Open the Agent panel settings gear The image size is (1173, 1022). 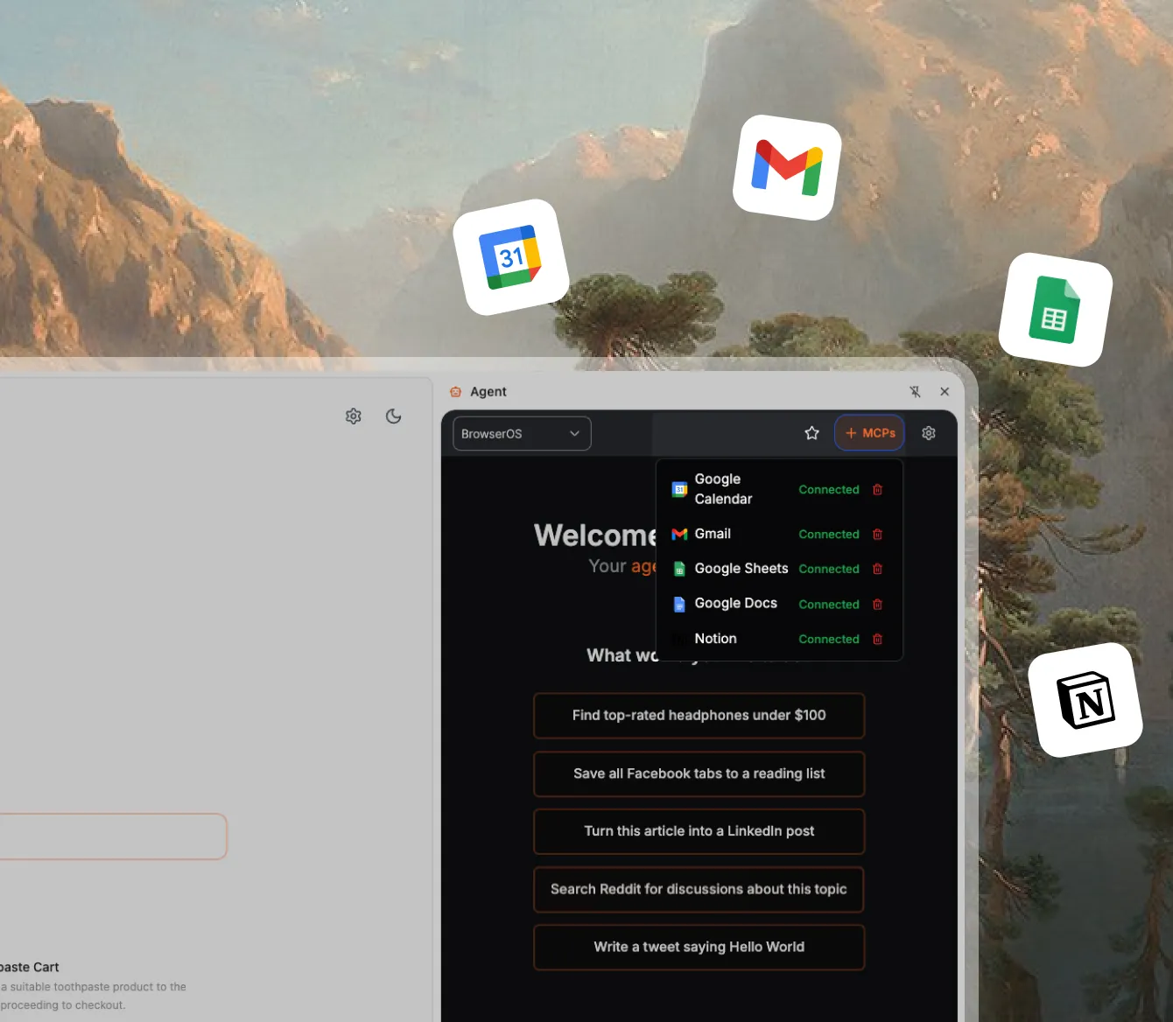pyautogui.click(x=928, y=432)
